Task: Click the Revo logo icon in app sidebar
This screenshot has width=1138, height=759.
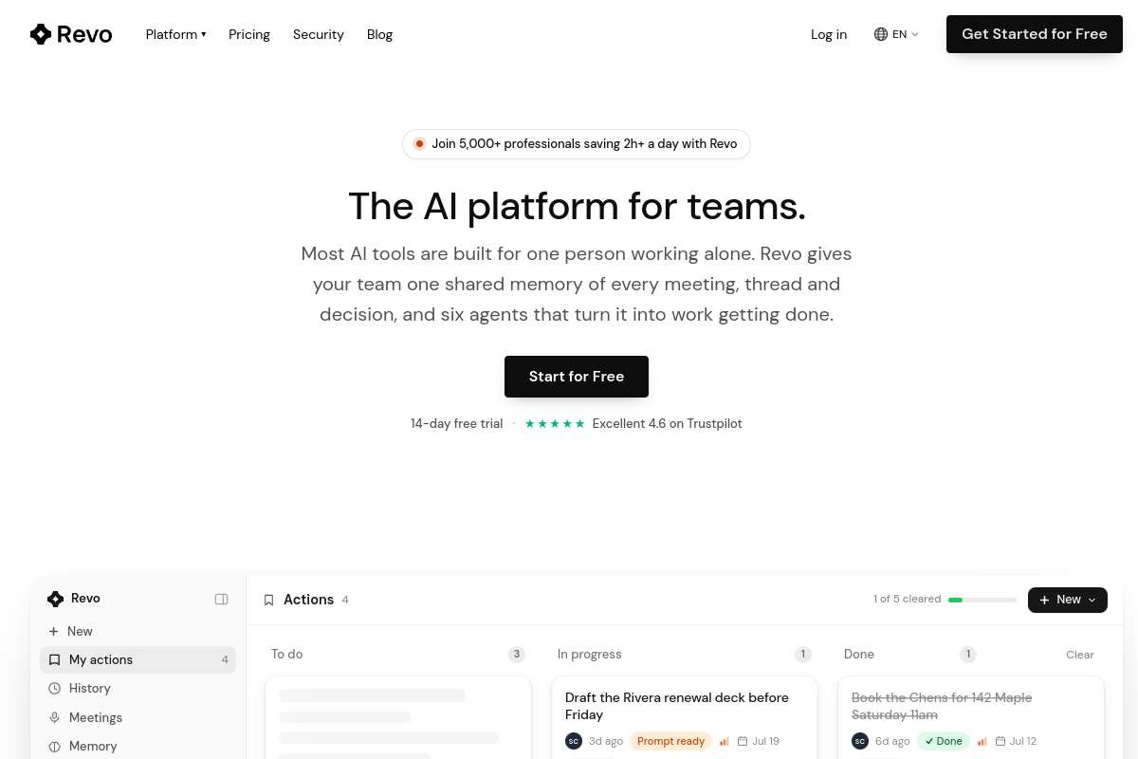Action: click(x=56, y=599)
